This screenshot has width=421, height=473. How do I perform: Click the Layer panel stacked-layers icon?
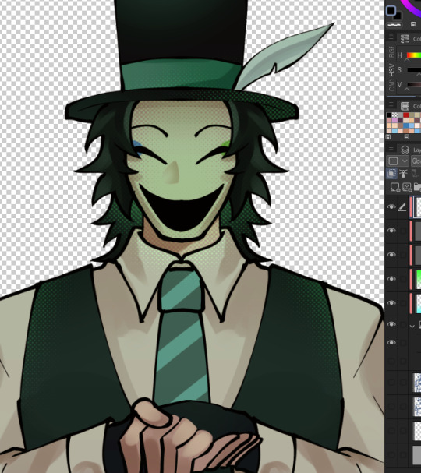point(405,150)
